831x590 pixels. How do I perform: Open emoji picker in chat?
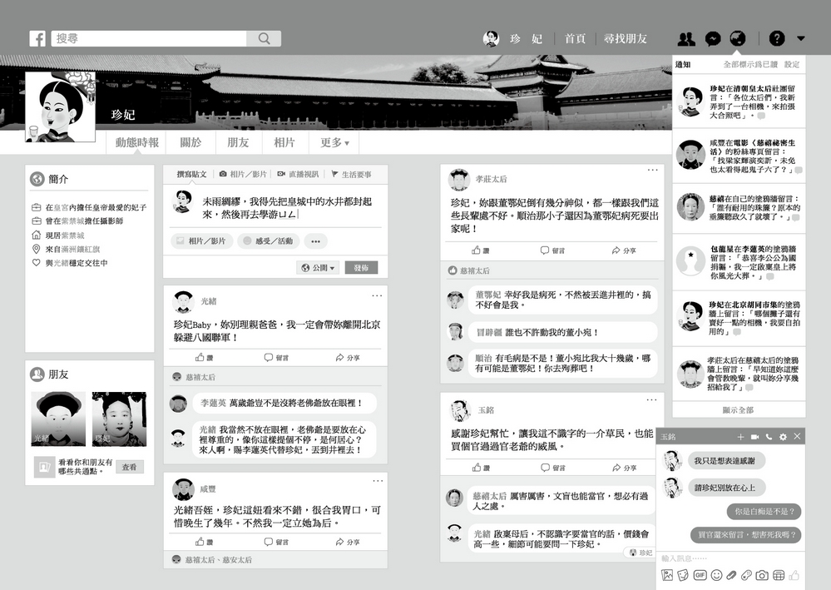(x=716, y=575)
